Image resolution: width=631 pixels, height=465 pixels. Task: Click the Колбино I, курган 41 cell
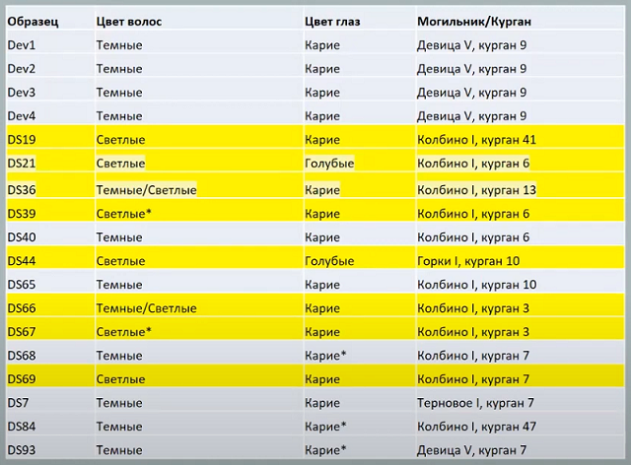point(476,140)
